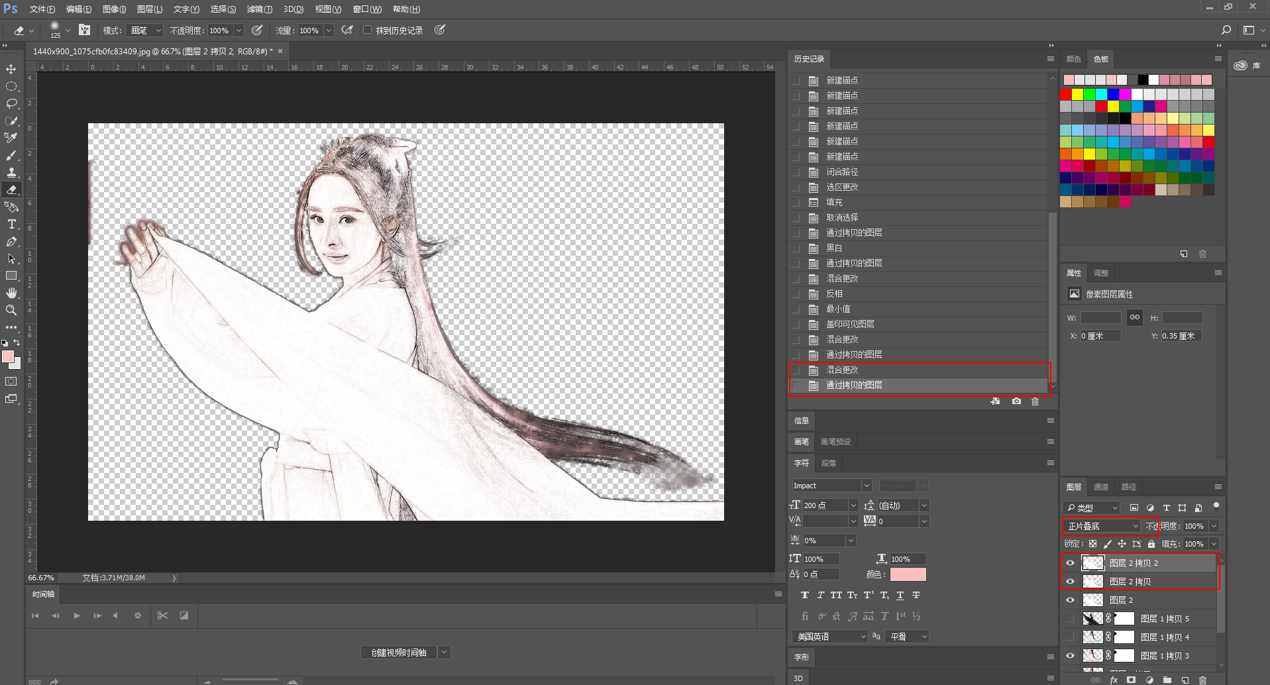Select the Elliptical Marquee tool

click(11, 86)
